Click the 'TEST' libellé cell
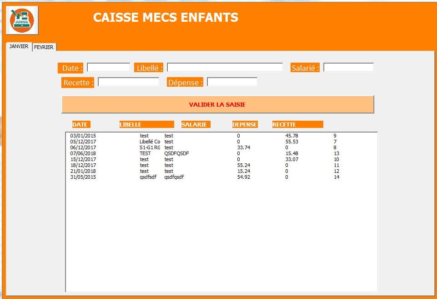The image size is (437, 299). tap(145, 153)
